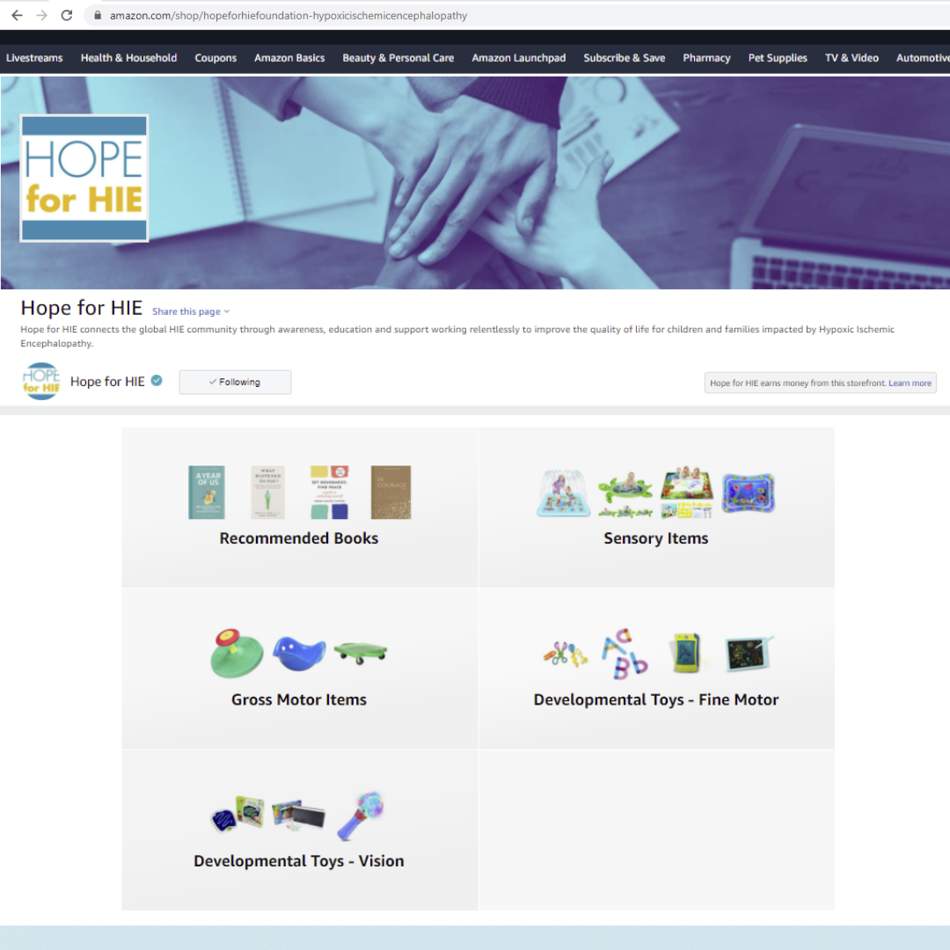Click the What Happened to You book cover
This screenshot has width=950, height=950.
[x=267, y=492]
